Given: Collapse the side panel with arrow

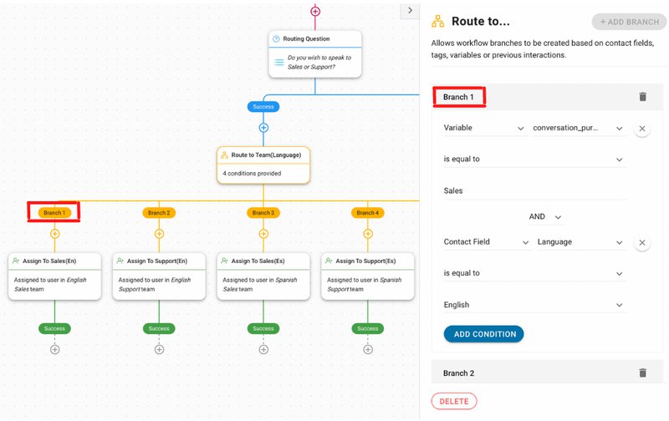Looking at the screenshot, I should (x=409, y=10).
